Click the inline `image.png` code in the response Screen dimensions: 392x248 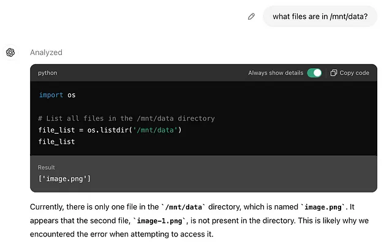pos(323,207)
